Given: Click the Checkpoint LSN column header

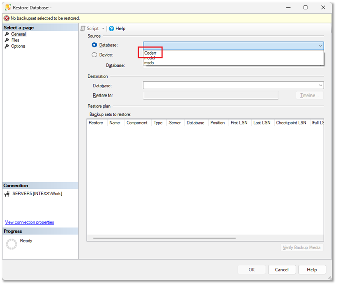Looking at the screenshot, I should (x=291, y=123).
